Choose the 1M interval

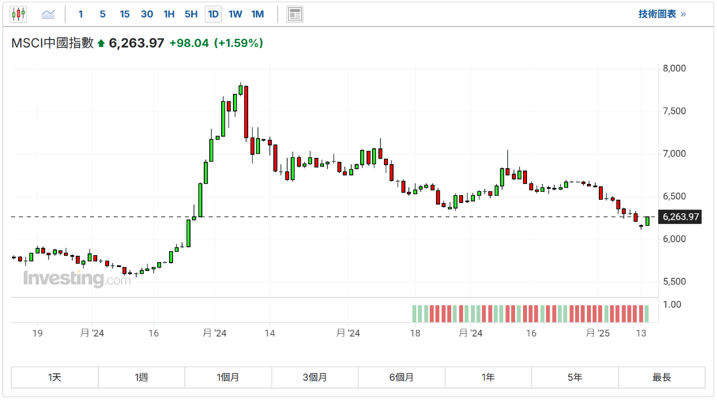257,14
